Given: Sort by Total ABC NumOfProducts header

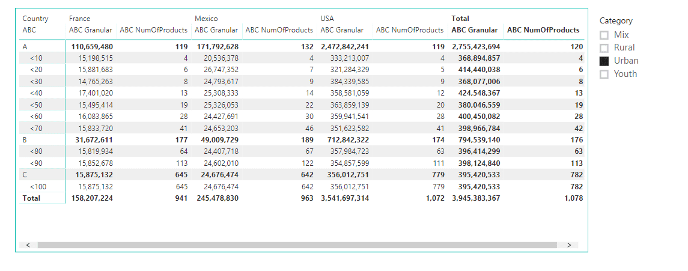Looking at the screenshot, I should coord(543,30).
